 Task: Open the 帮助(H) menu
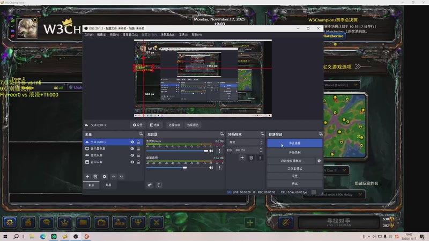coord(196,35)
